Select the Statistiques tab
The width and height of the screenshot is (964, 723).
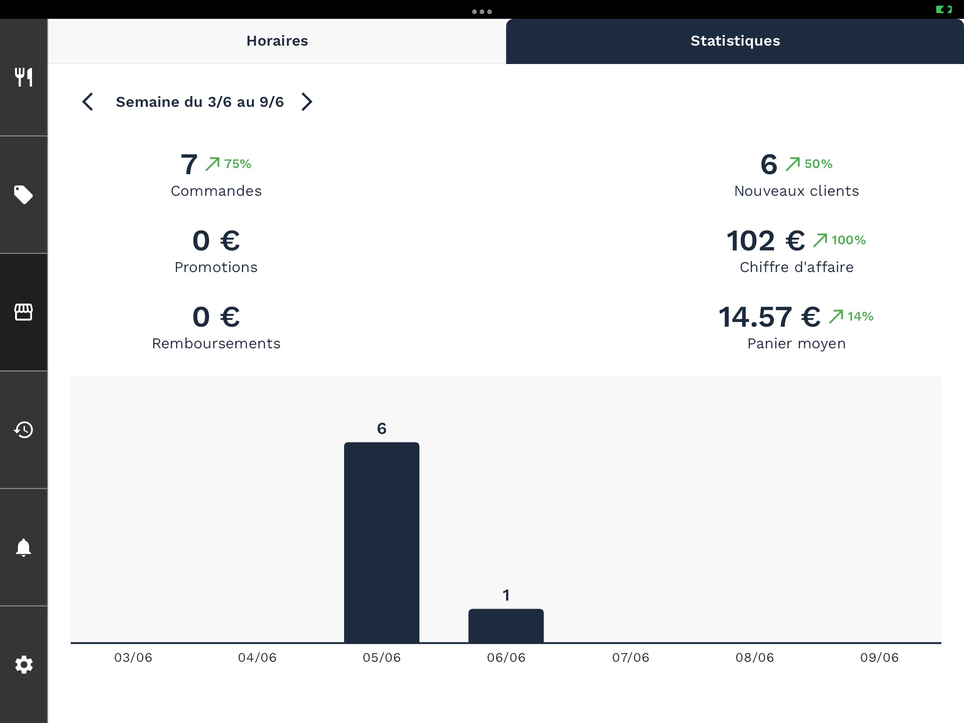[735, 41]
